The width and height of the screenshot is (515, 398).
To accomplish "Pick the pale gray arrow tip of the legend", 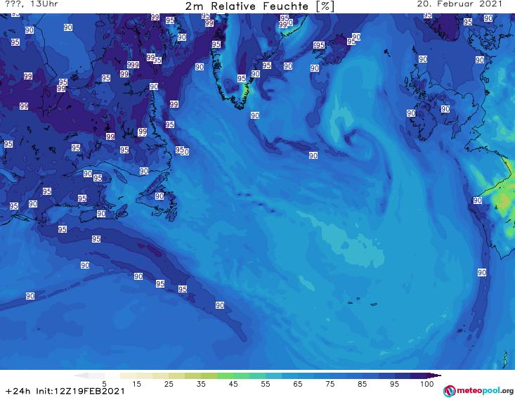I will [x=82, y=375].
